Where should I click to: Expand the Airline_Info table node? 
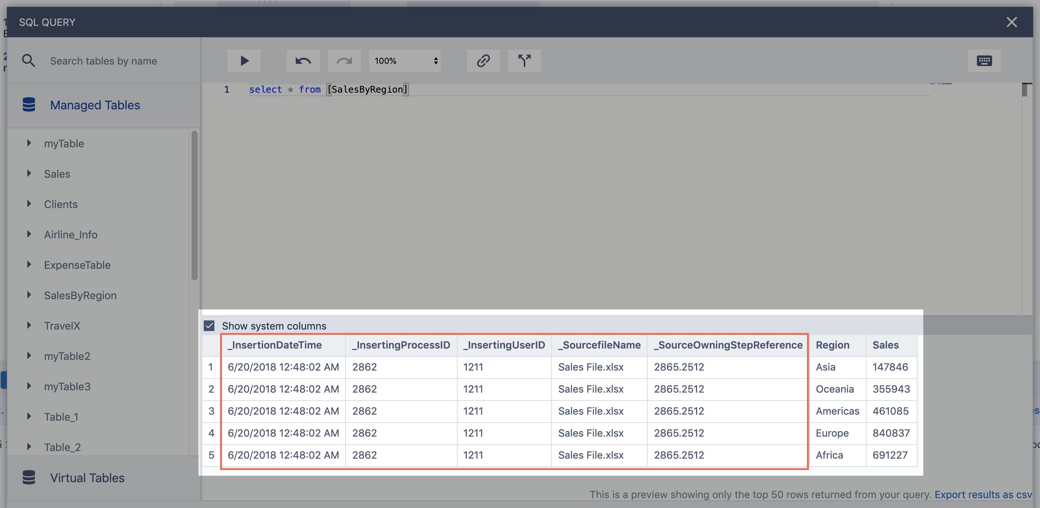[x=29, y=234]
